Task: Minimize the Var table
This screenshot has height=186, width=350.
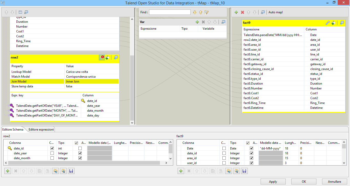Action: (223, 22)
